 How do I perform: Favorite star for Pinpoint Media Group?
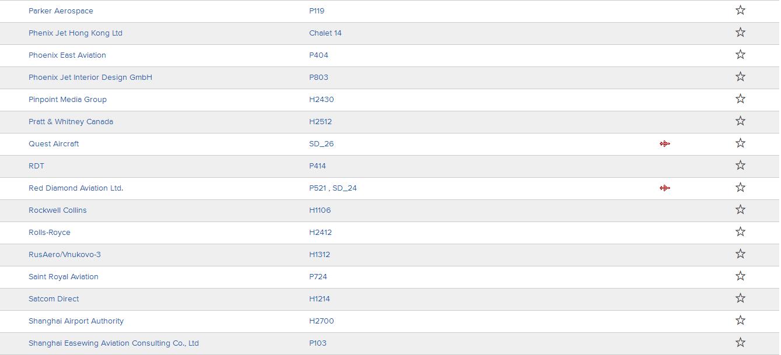pyautogui.click(x=740, y=99)
